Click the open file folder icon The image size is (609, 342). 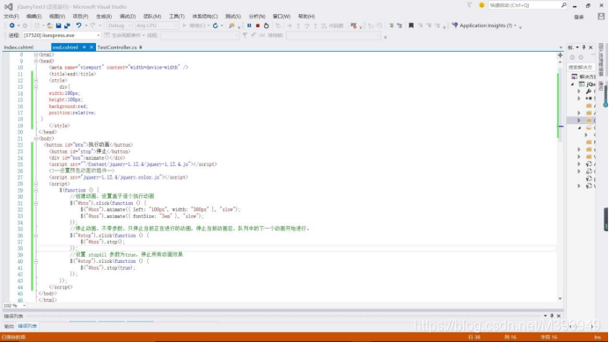(x=49, y=25)
